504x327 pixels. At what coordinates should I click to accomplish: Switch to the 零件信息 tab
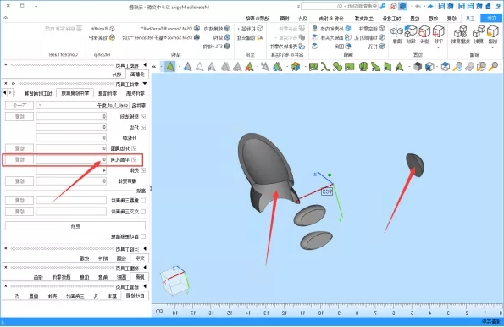[x=108, y=93]
